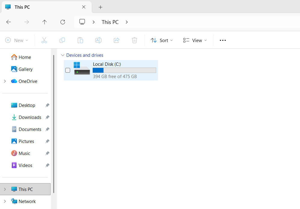Add a new tab with plus button
Viewport: 300px width, 209px height.
tap(101, 7)
